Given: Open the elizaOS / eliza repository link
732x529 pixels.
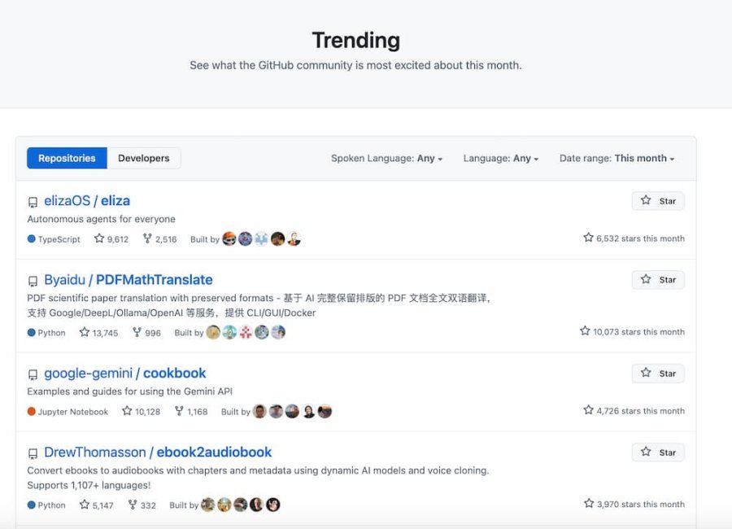Looking at the screenshot, I should (87, 201).
